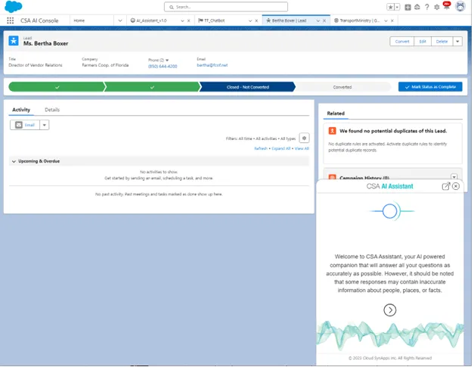Collapse the Upcoming & Overdue section

(14, 162)
